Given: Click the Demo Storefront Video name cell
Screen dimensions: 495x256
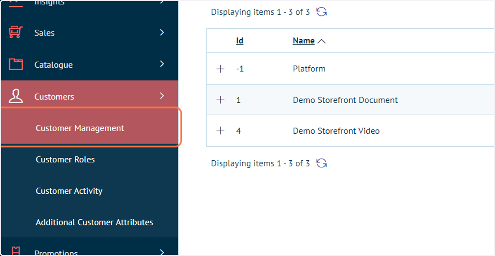Looking at the screenshot, I should [x=336, y=131].
